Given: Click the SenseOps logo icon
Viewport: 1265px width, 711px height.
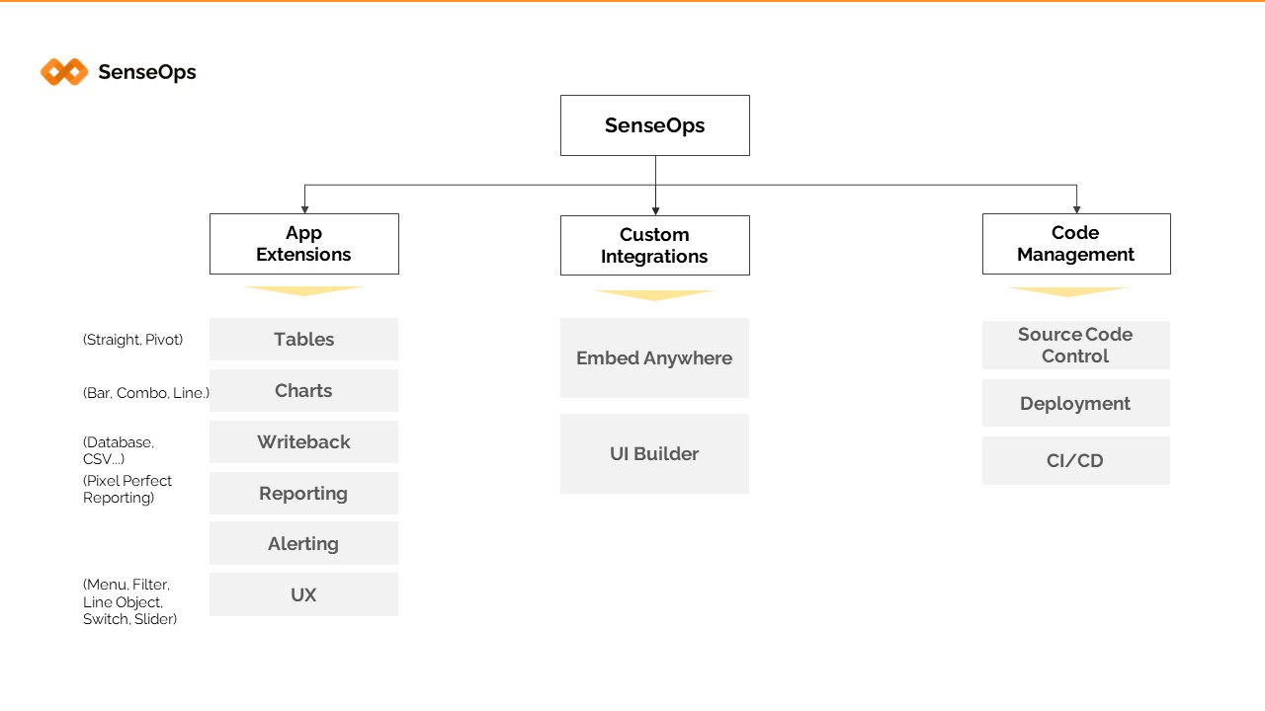Looking at the screenshot, I should (64, 72).
